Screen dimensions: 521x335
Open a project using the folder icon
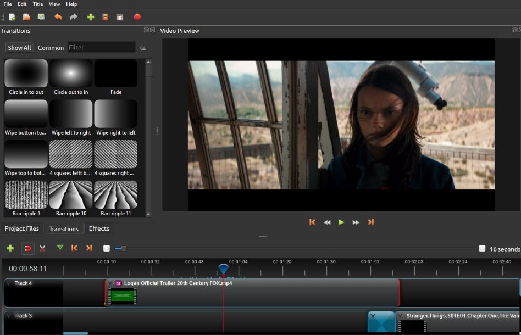[26, 17]
